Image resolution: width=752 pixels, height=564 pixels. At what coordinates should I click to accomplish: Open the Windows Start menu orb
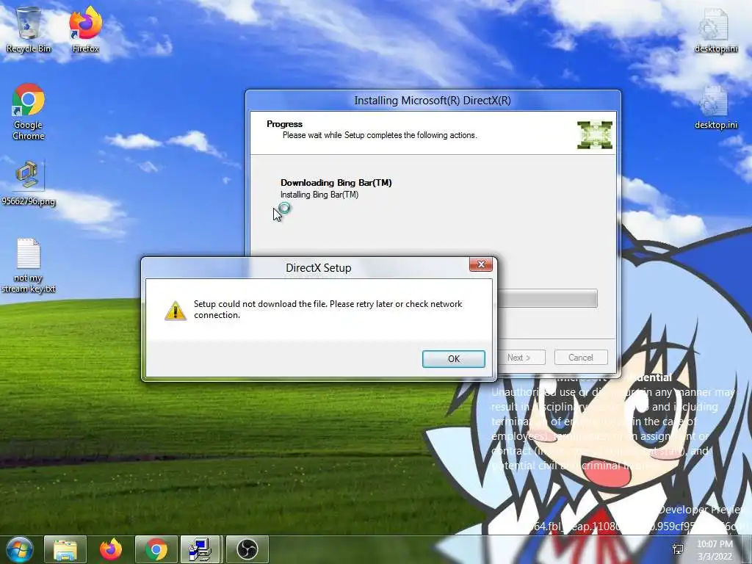20,549
